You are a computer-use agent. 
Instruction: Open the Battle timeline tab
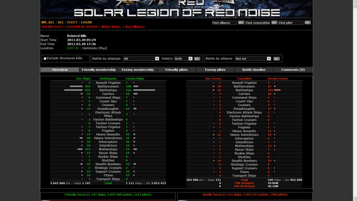pyautogui.click(x=254, y=70)
